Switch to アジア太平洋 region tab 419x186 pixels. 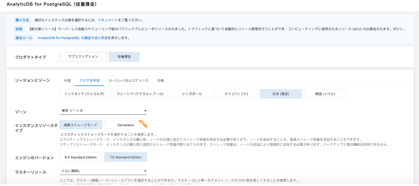(x=89, y=81)
